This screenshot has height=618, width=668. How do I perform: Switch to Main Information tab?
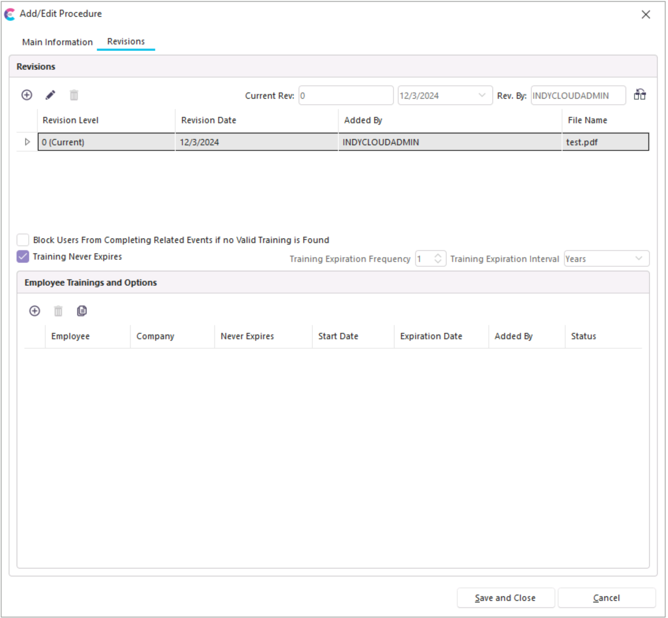click(57, 42)
